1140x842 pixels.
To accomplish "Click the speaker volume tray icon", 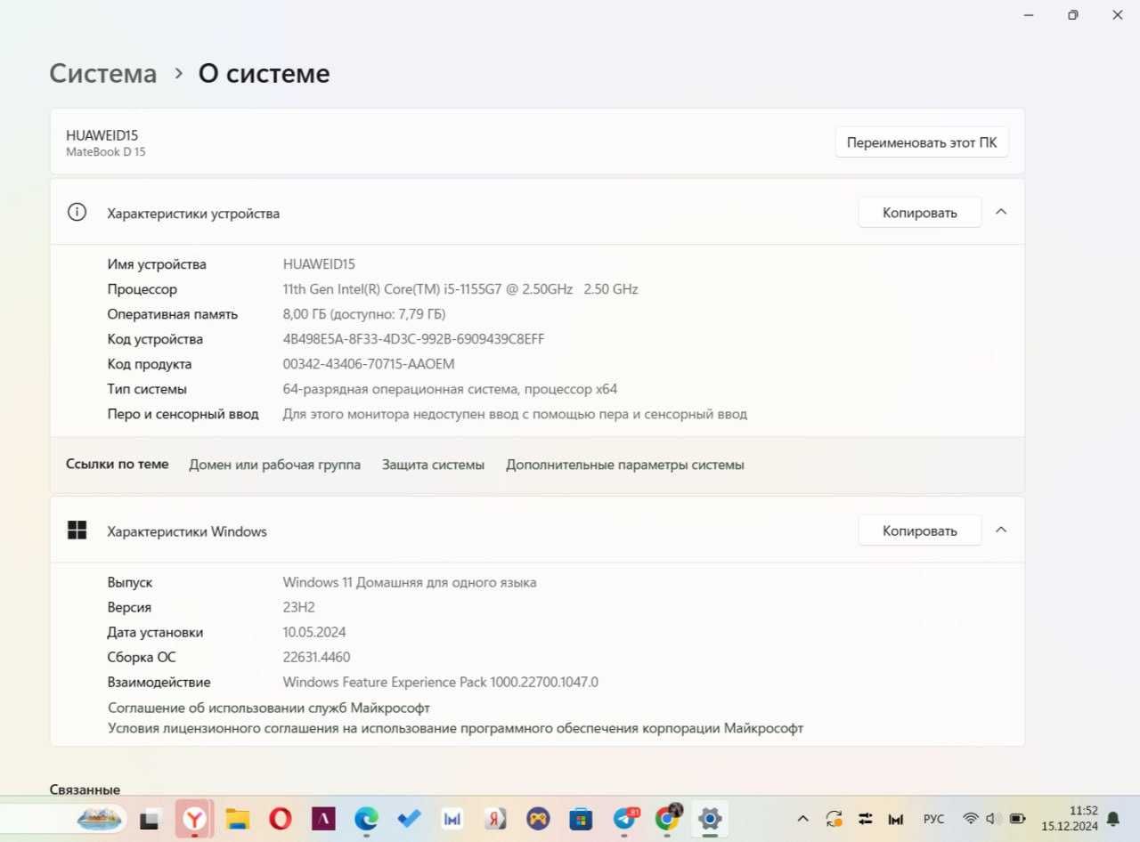I will [993, 819].
